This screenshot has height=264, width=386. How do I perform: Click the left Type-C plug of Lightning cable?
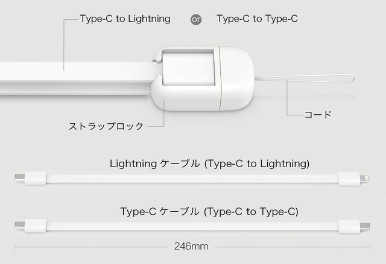tap(34, 179)
